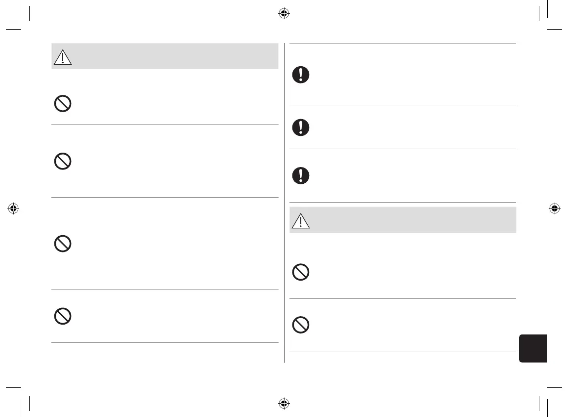Click the top center registration crosshair mark
This screenshot has width=568, height=417.
[x=284, y=13]
